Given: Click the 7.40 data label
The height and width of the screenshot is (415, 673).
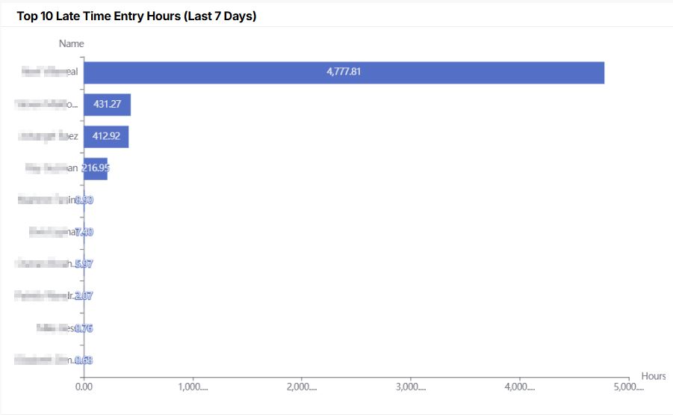Looking at the screenshot, I should (84, 232).
